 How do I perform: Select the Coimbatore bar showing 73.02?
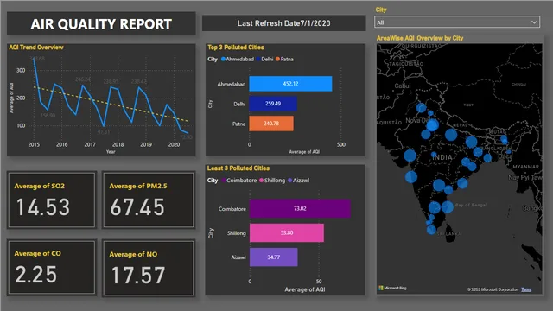(300, 208)
